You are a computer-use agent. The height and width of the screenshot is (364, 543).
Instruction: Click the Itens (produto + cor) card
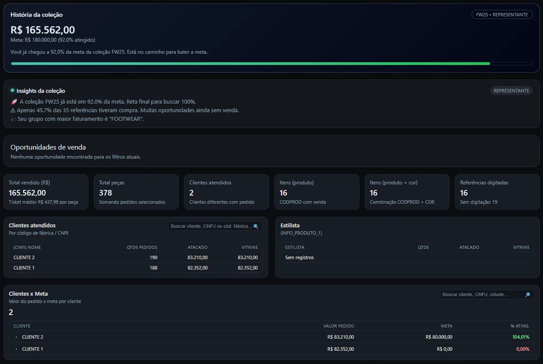pyautogui.click(x=407, y=192)
